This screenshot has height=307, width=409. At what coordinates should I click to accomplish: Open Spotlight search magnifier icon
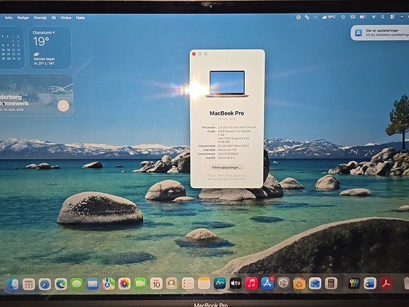[x=383, y=17]
